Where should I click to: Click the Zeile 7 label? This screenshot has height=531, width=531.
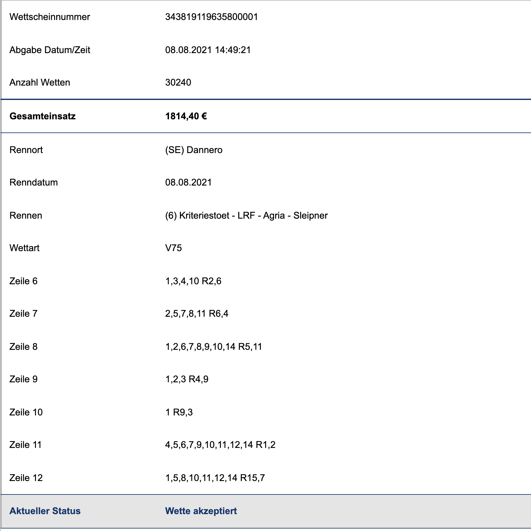click(x=23, y=314)
